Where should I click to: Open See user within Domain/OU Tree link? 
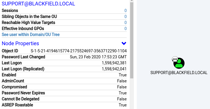tap(31, 35)
